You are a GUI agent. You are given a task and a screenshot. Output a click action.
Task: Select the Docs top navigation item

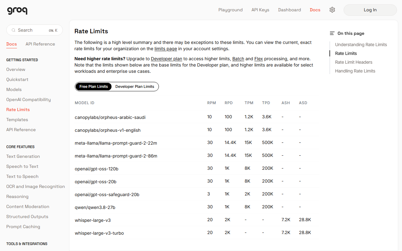pyautogui.click(x=315, y=10)
